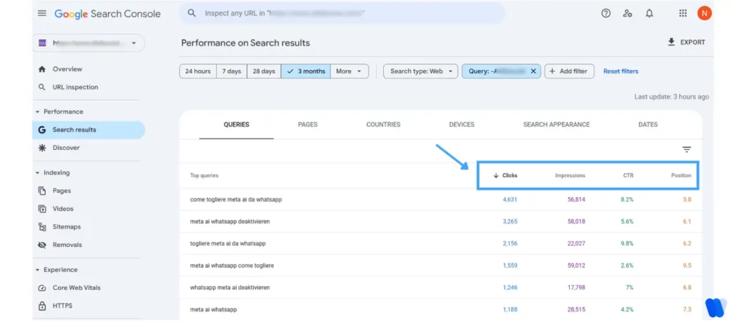Viewport: 732px width, 322px height.
Task: Open the hamburger main menu
Action: (42, 13)
